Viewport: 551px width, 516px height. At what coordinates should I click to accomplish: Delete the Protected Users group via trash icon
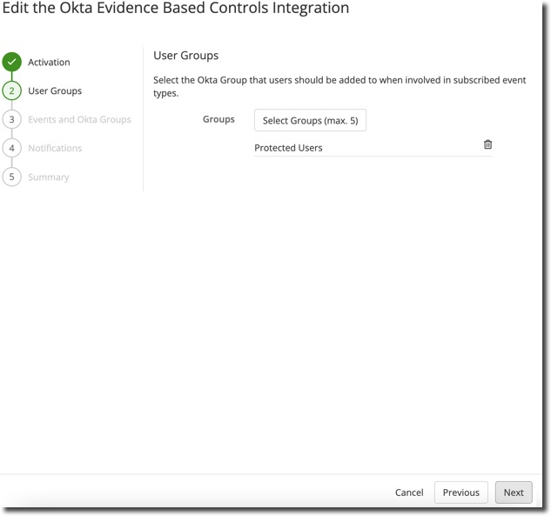[x=487, y=144]
